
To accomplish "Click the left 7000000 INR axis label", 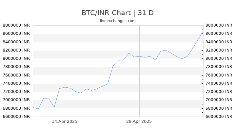I will coord(16,100).
